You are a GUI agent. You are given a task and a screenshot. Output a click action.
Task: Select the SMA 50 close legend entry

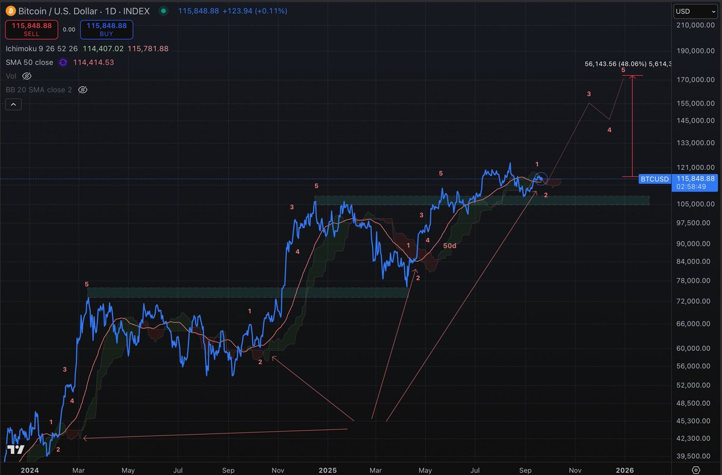[x=29, y=63]
